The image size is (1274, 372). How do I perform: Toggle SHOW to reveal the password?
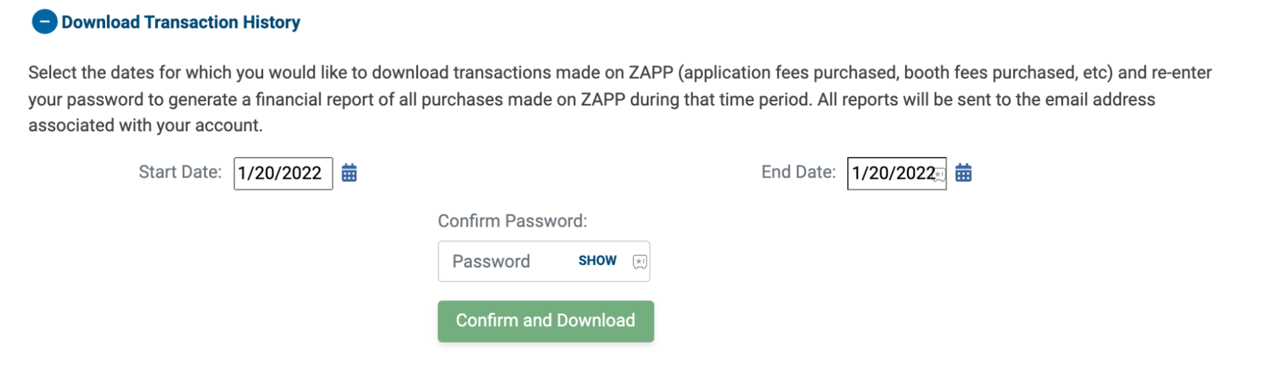coord(597,261)
